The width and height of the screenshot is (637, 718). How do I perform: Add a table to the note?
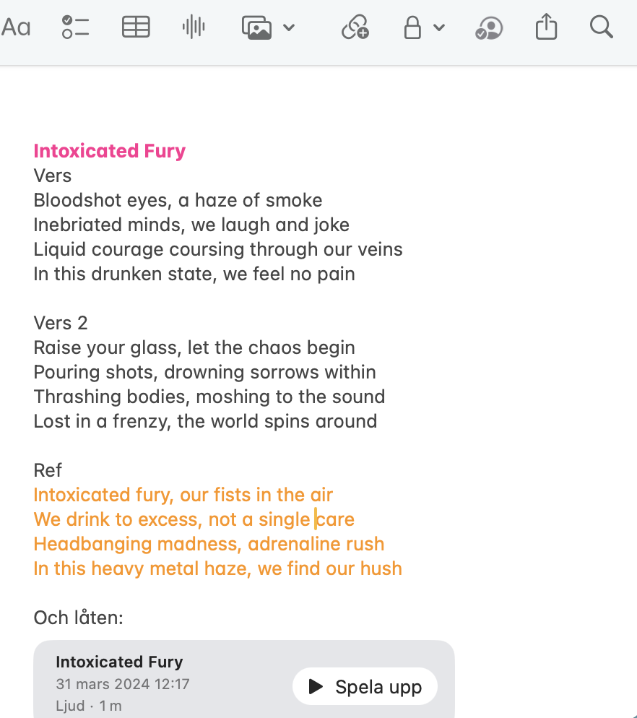point(136,27)
